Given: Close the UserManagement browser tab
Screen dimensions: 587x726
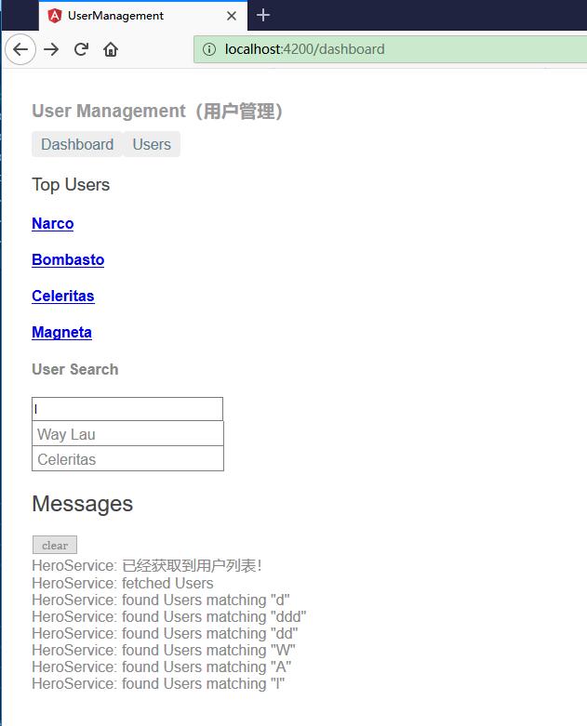Looking at the screenshot, I should tap(232, 16).
